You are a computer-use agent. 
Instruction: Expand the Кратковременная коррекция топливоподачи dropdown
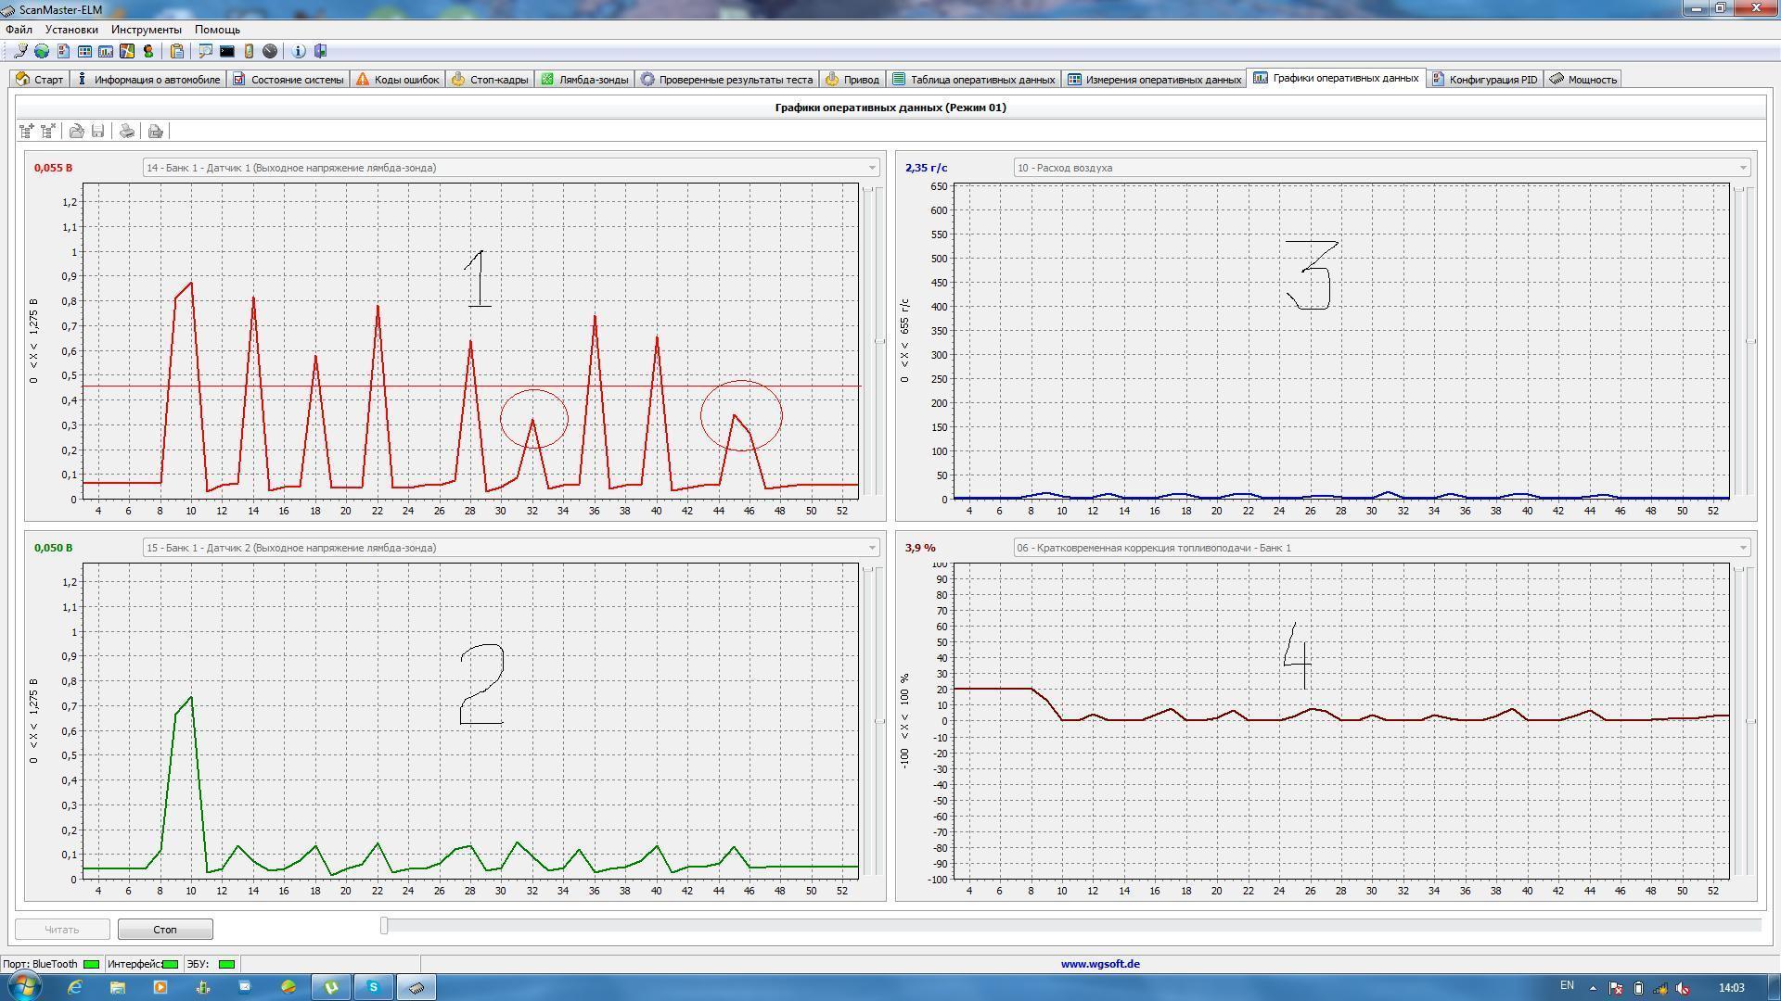pyautogui.click(x=1742, y=548)
